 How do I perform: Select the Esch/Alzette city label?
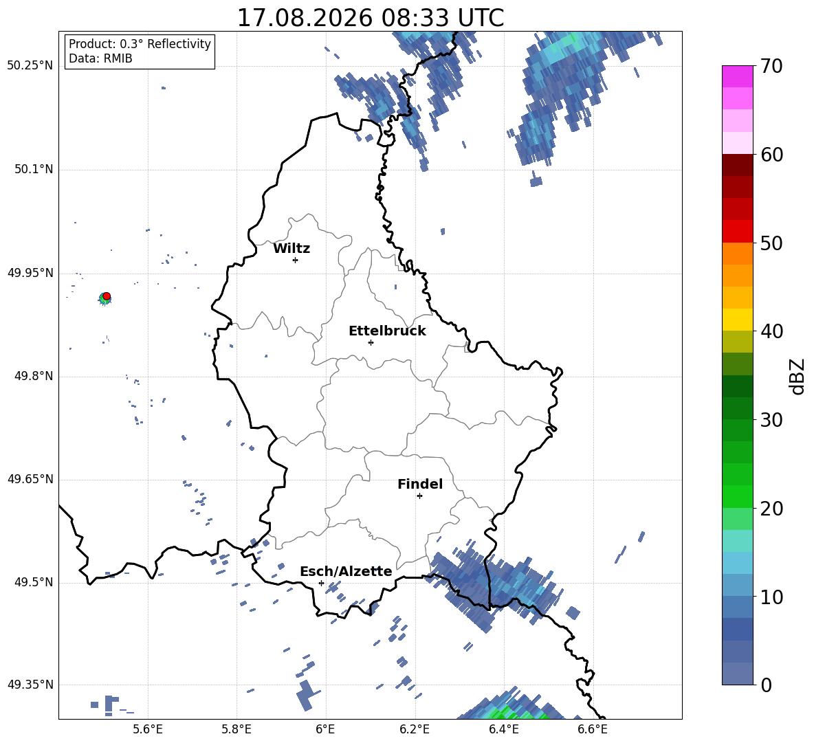(x=346, y=571)
